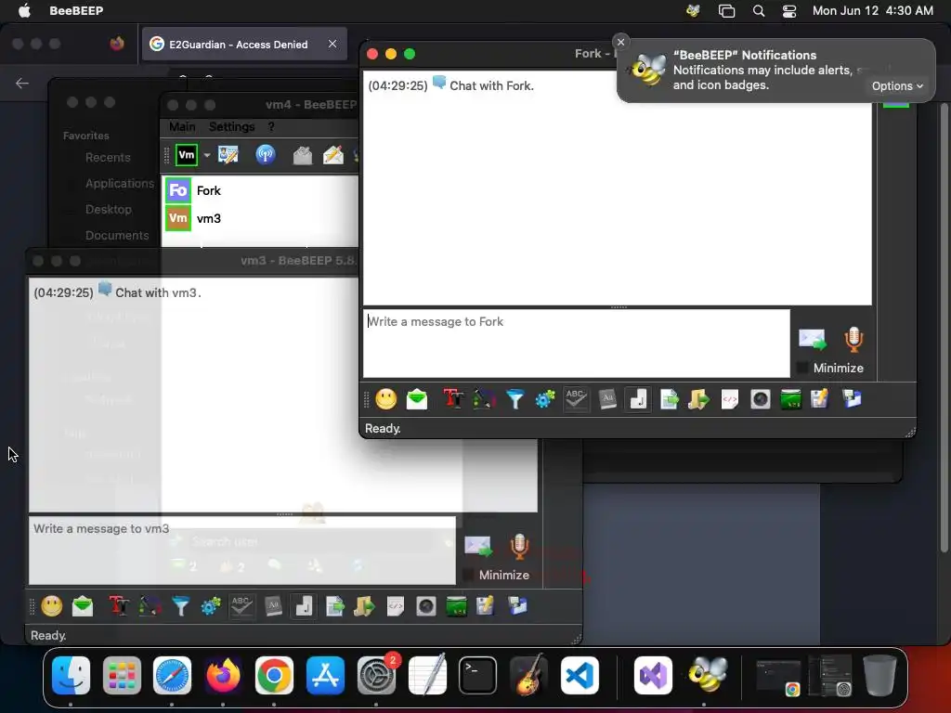Viewport: 951px width, 713px height.
Task: Expand Options dropdown in BeeBEEP notification
Action: point(897,86)
